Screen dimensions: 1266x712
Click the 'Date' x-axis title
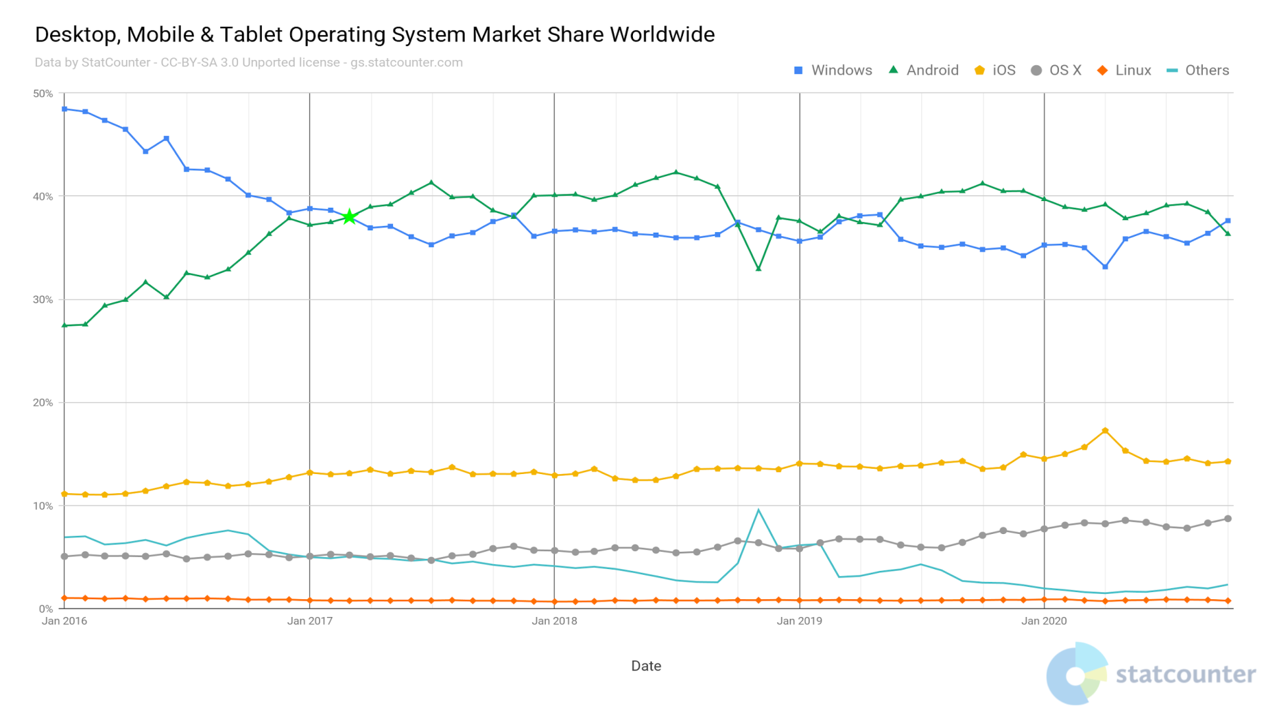pos(646,666)
